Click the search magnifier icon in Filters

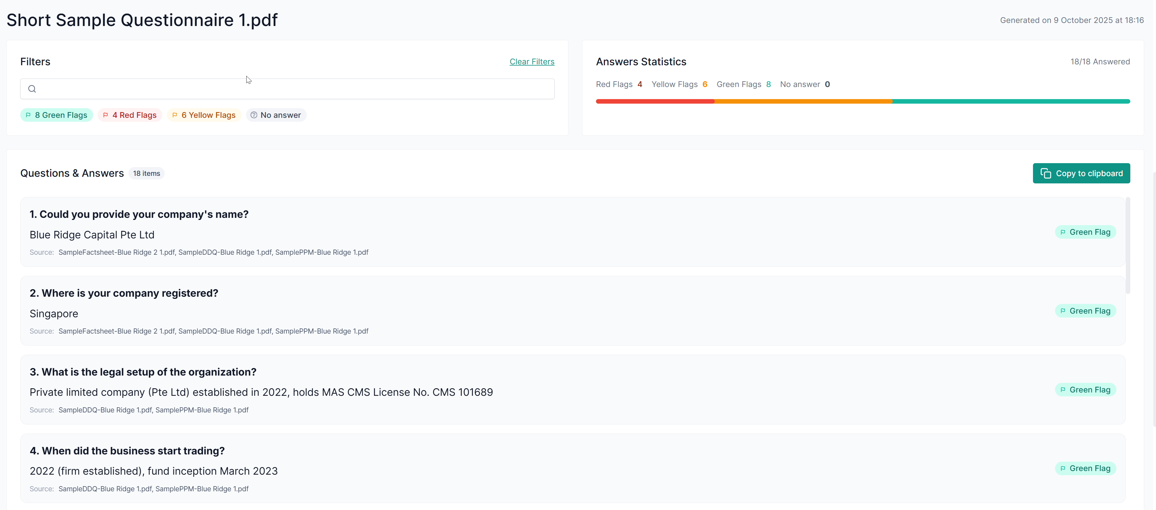click(x=32, y=89)
